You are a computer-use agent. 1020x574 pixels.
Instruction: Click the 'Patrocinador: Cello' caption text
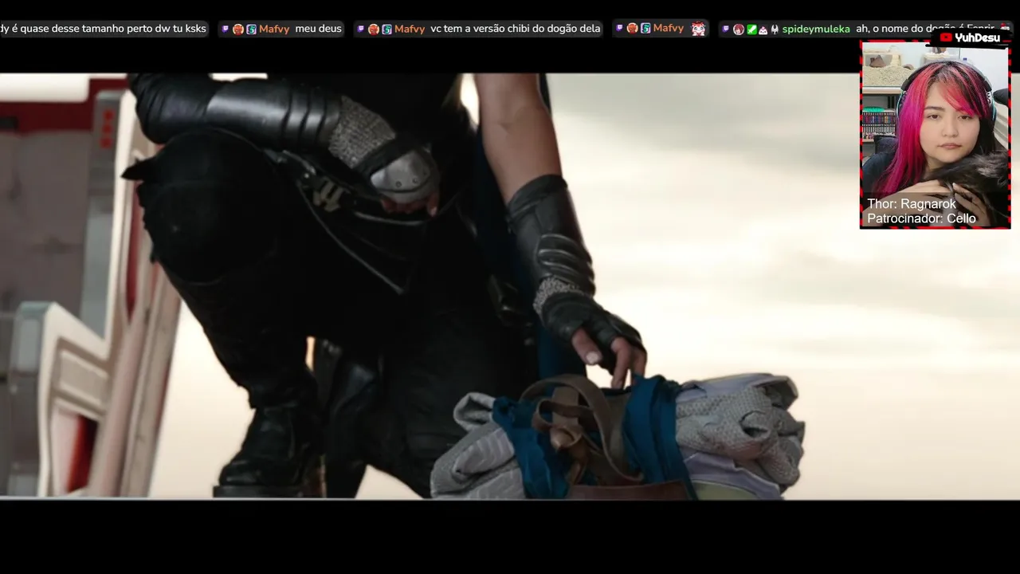921,218
